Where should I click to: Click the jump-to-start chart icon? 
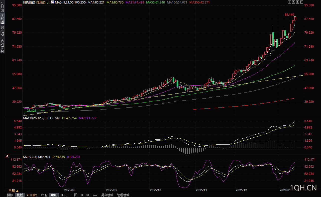point(294,2)
